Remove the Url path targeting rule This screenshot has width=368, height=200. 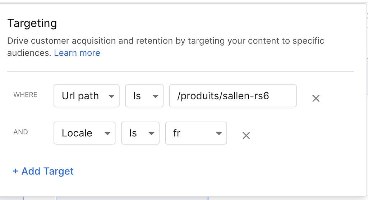click(x=316, y=98)
